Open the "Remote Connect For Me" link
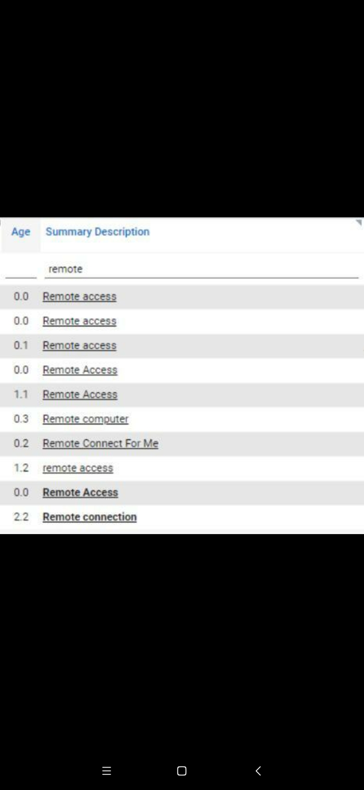The height and width of the screenshot is (790, 364). 100,443
